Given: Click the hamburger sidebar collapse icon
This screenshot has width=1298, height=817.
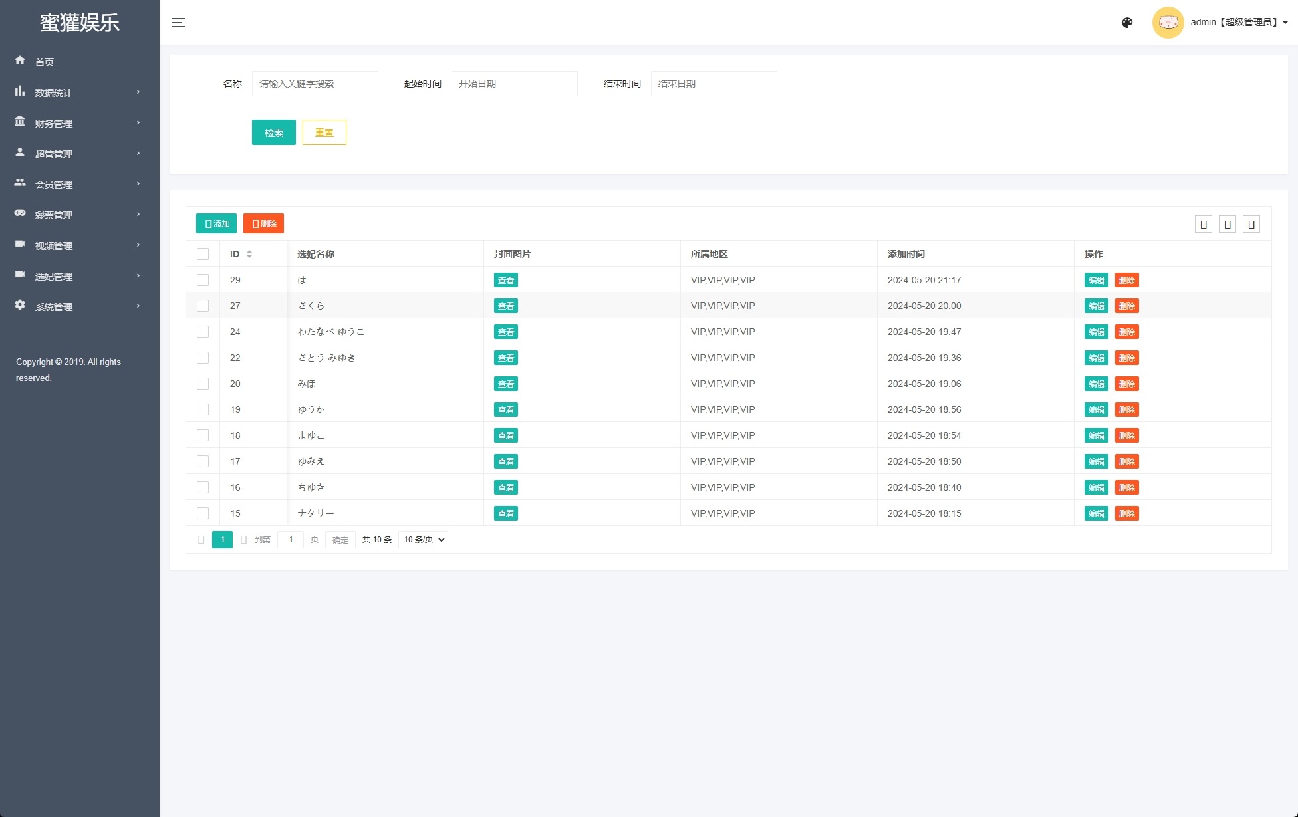Looking at the screenshot, I should click(178, 23).
